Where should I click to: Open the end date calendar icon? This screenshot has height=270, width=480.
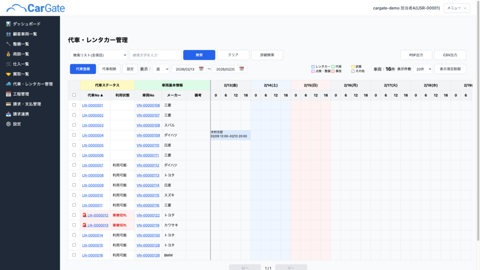pos(242,69)
